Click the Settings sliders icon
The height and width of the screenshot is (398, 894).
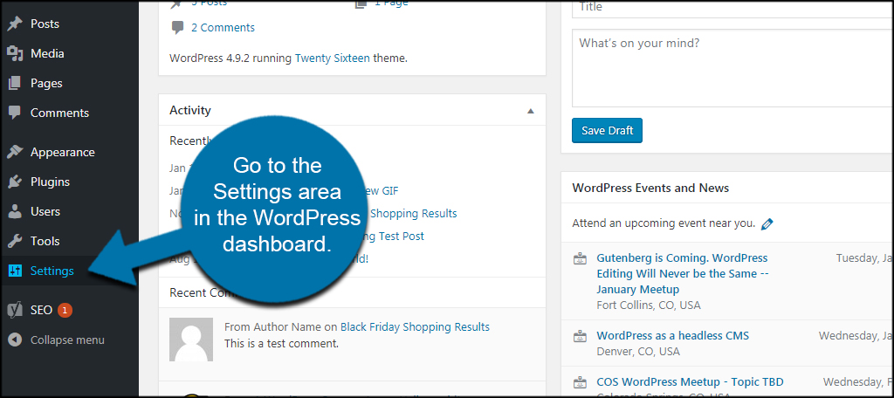tap(14, 271)
